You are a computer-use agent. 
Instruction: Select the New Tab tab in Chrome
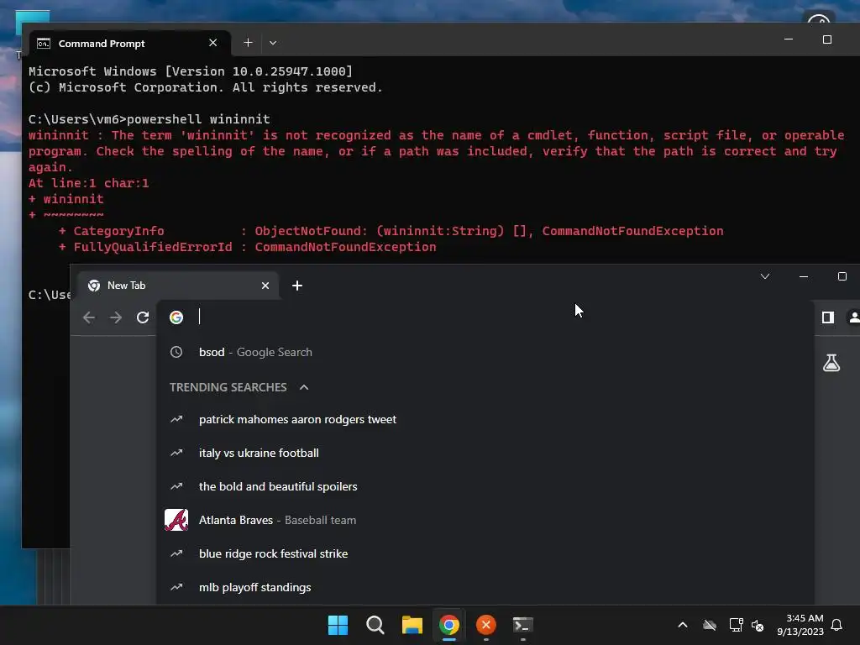pyautogui.click(x=178, y=286)
